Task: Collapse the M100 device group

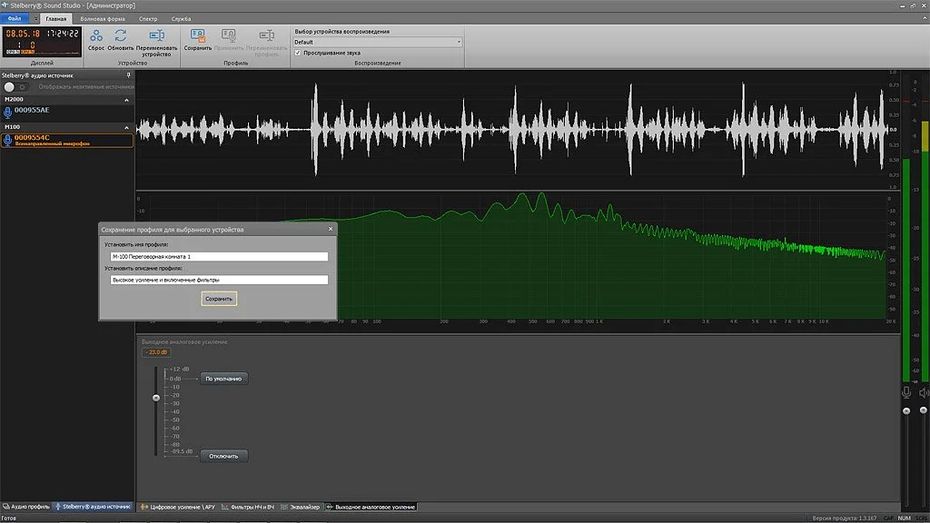Action: tap(126, 127)
